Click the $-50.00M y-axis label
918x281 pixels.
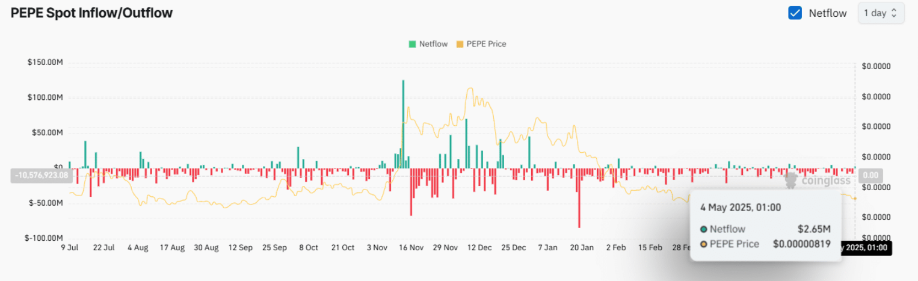[x=46, y=203]
